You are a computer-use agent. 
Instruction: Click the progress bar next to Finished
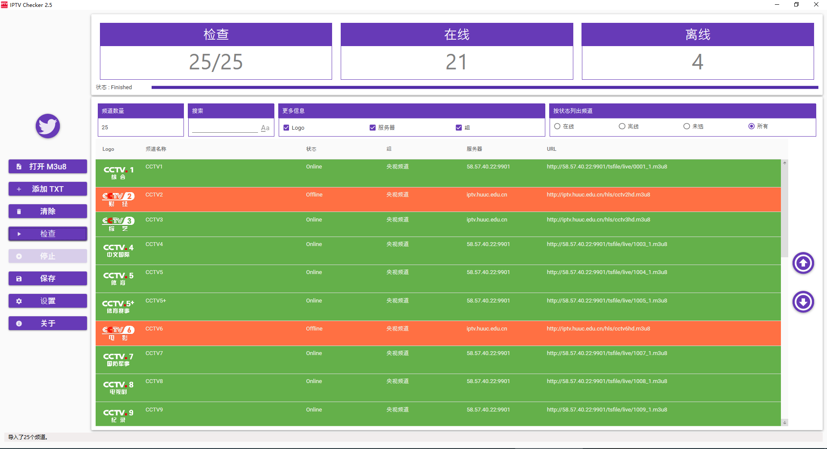pos(485,87)
